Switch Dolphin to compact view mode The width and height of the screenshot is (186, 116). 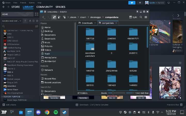point(59,17)
